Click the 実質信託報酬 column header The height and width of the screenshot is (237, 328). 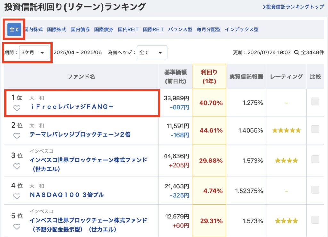(x=246, y=77)
